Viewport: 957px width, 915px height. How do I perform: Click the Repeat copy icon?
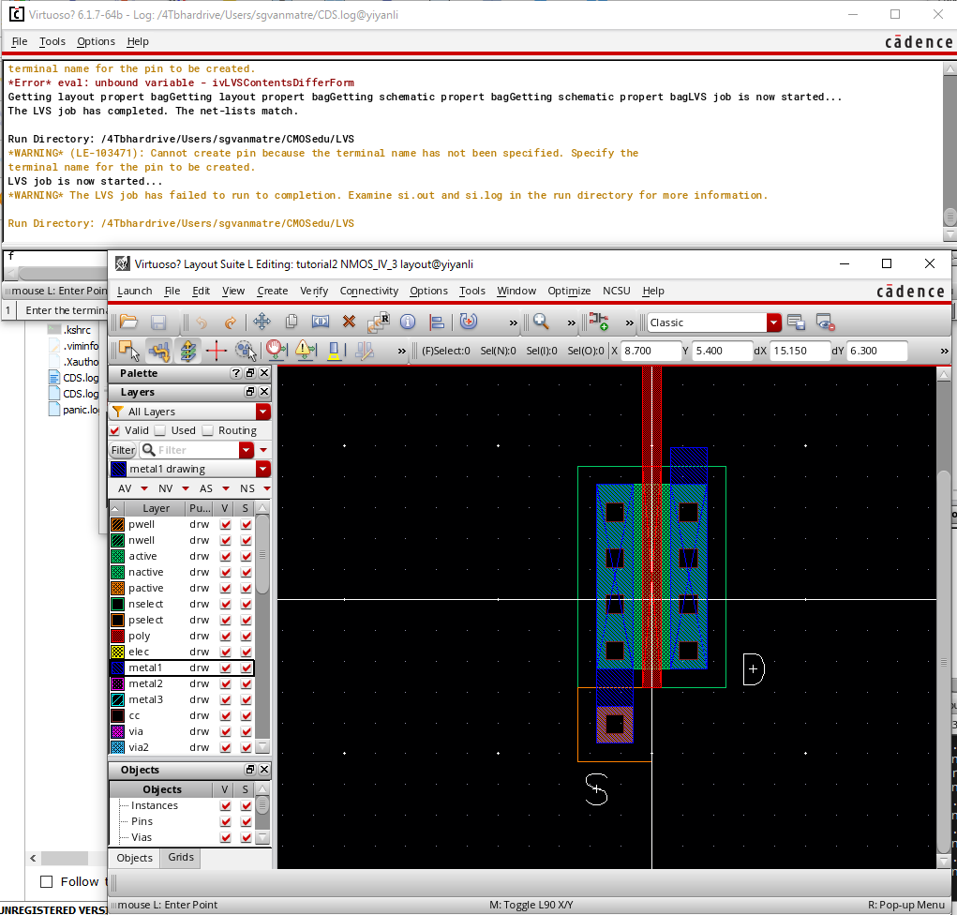379,322
